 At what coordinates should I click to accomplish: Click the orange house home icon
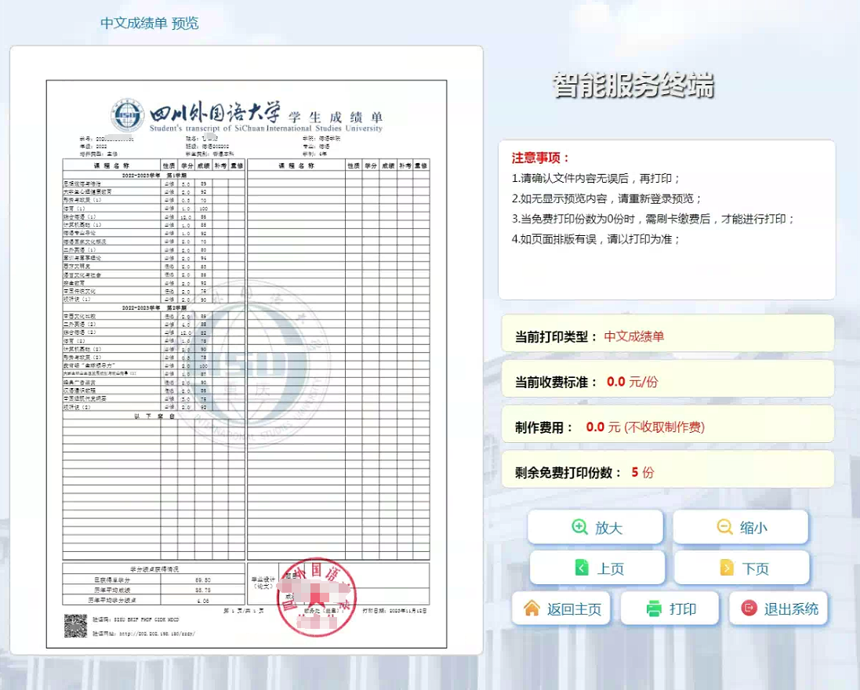(532, 608)
